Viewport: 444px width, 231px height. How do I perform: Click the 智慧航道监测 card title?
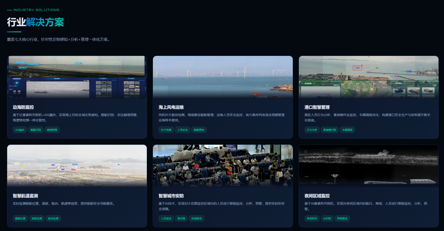coord(25,196)
